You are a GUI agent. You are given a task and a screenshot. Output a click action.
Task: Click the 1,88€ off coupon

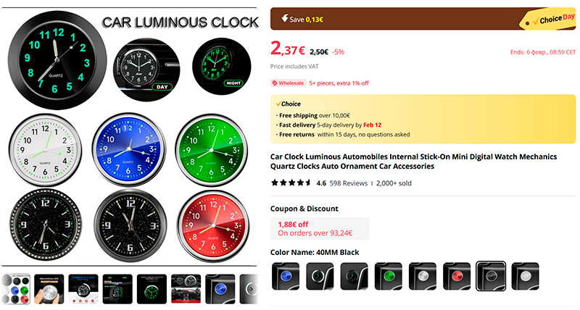(320, 228)
